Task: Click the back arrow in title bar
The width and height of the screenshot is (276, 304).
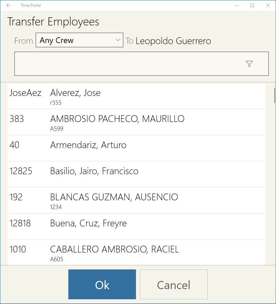Action: point(8,5)
